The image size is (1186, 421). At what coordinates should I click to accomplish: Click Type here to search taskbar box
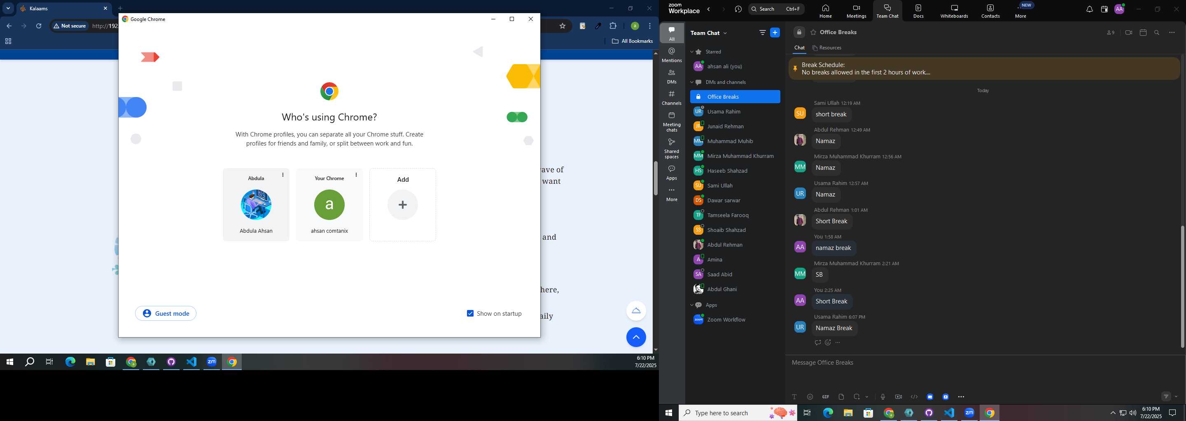tap(738, 413)
